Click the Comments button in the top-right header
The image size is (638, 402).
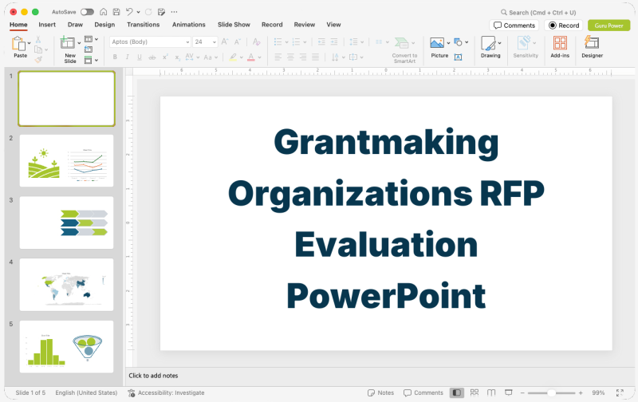point(514,26)
